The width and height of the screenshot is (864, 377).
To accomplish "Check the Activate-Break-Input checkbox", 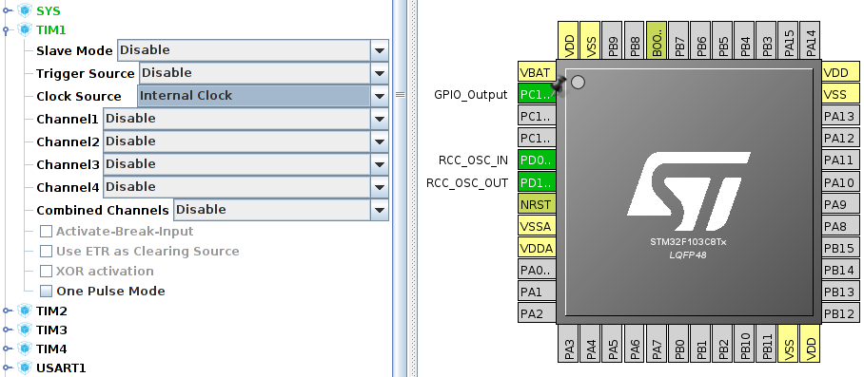I will pos(47,232).
